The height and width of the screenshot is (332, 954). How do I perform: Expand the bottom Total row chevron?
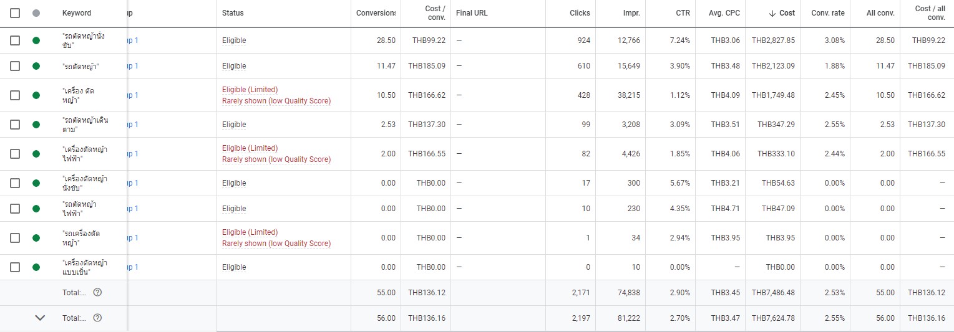coord(40,318)
